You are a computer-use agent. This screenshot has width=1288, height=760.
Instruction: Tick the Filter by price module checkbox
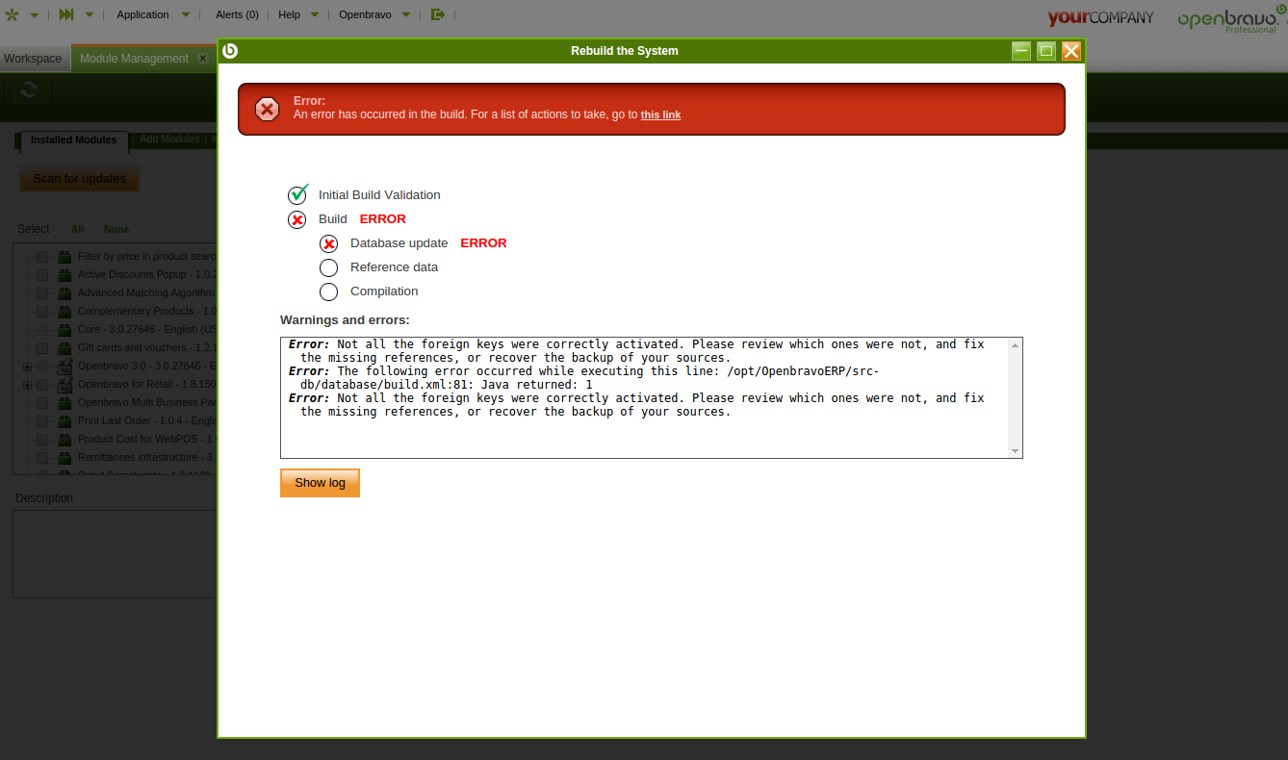coord(42,257)
